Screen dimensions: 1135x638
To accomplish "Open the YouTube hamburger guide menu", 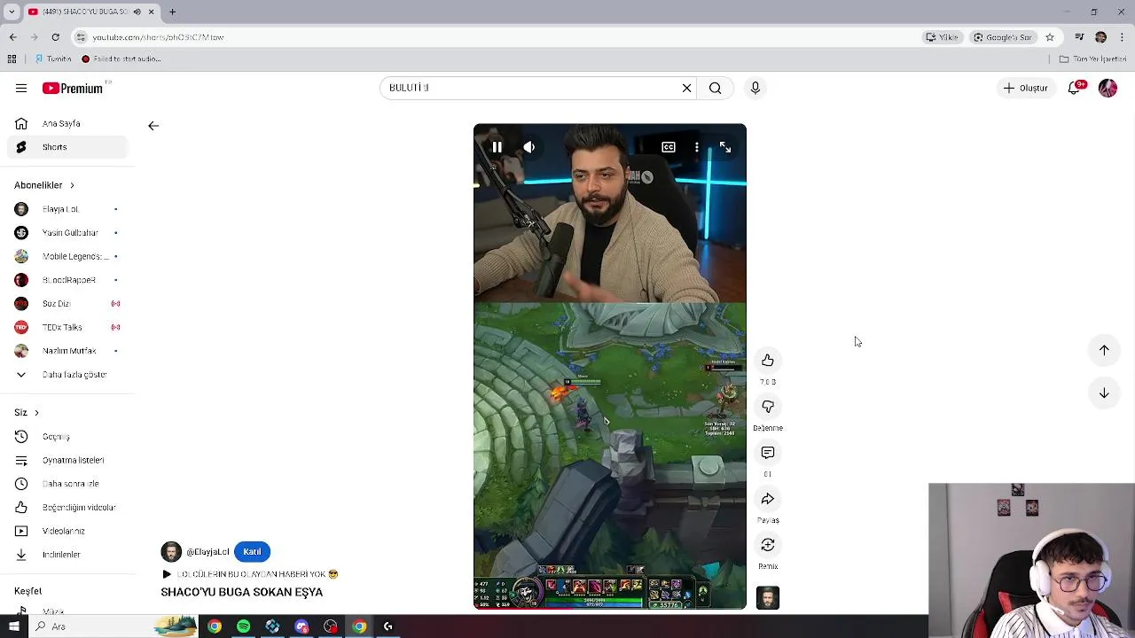I will coord(21,88).
